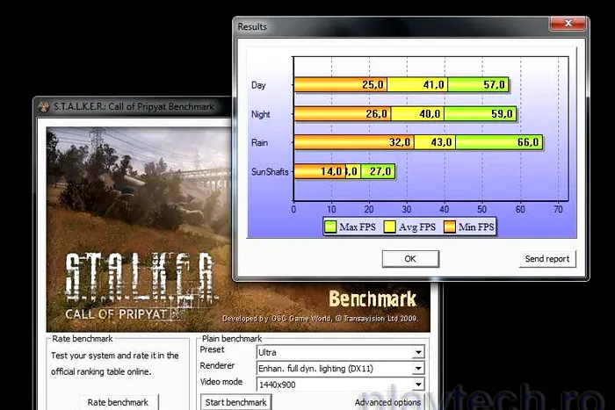Click the Rate benchmark button
Image resolution: width=615 pixels, height=410 pixels.
[118, 403]
